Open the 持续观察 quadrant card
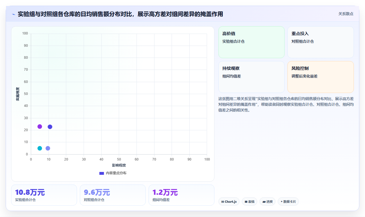365x217 pixels. click(x=252, y=77)
